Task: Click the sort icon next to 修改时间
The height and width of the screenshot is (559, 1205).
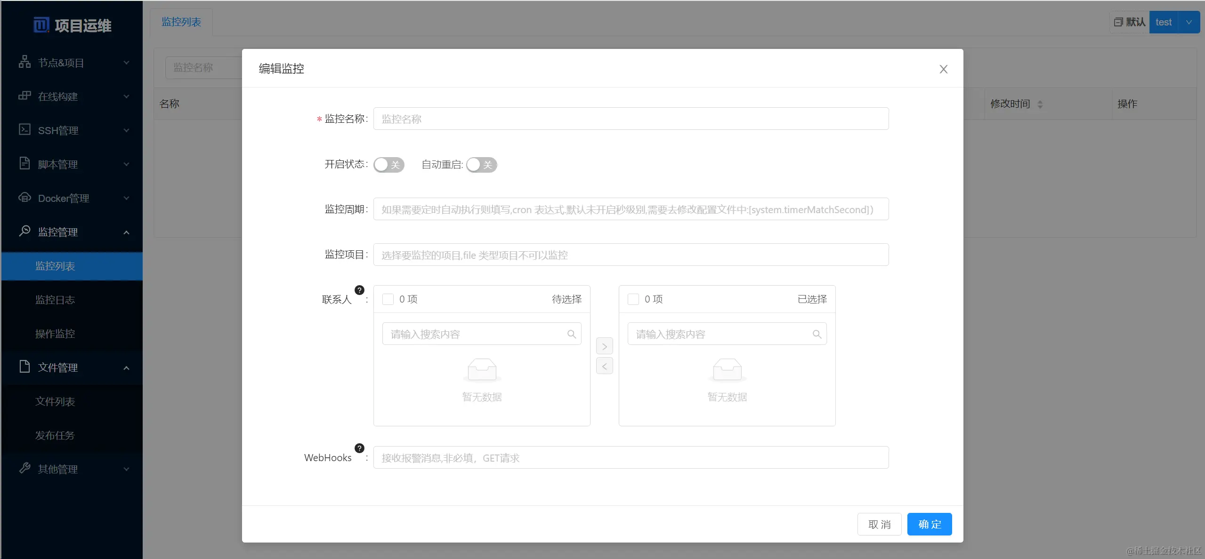Action: tap(1040, 104)
